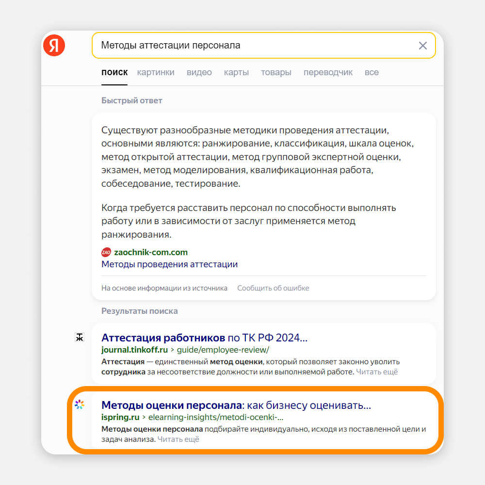The height and width of the screenshot is (485, 485).
Task: Select the active 'поиск' tab
Action: (x=114, y=72)
